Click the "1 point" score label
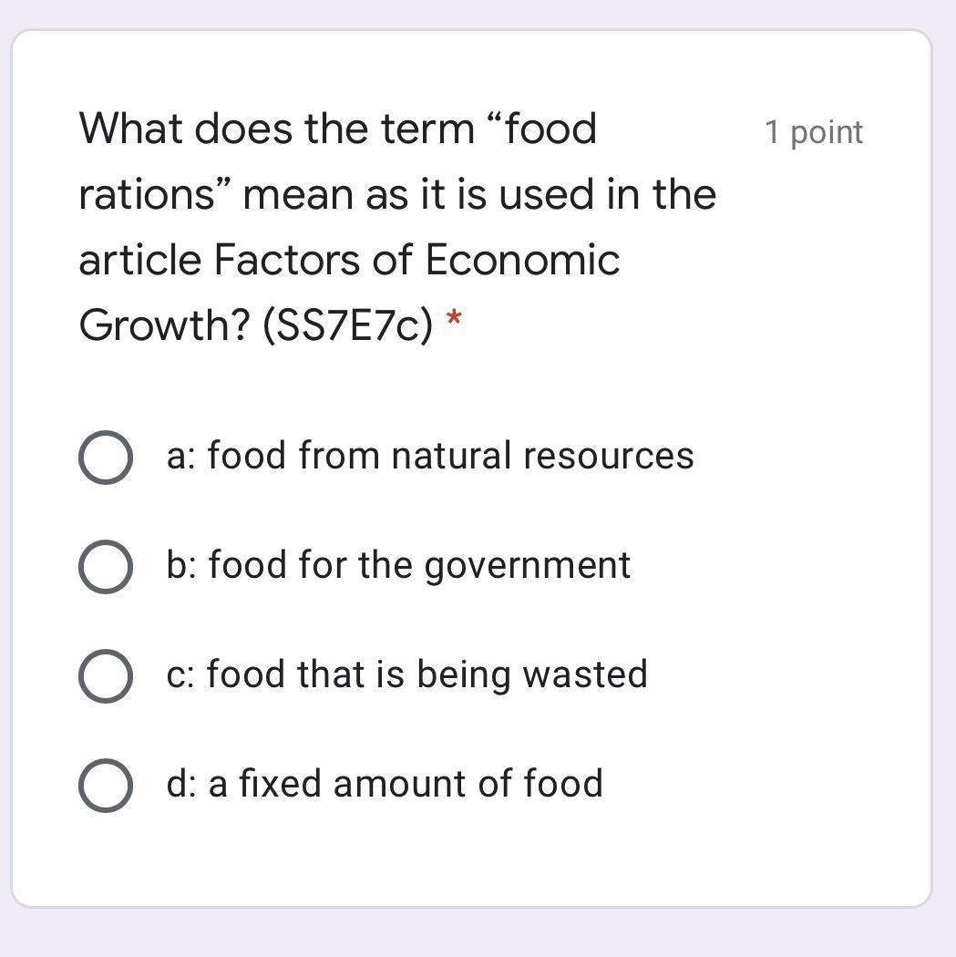956x957 pixels. point(813,132)
